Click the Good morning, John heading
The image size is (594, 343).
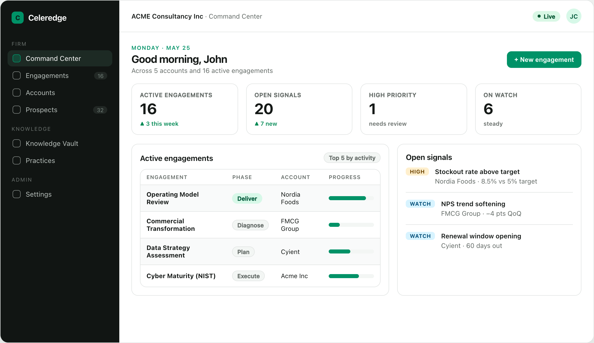pos(179,59)
